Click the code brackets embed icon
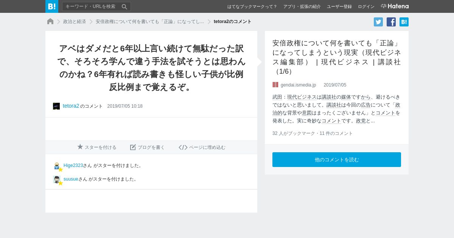This screenshot has height=238, width=454. tap(183, 147)
